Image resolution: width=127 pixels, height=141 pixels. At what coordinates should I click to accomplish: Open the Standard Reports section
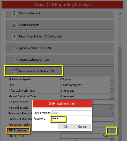[x=60, y=14]
